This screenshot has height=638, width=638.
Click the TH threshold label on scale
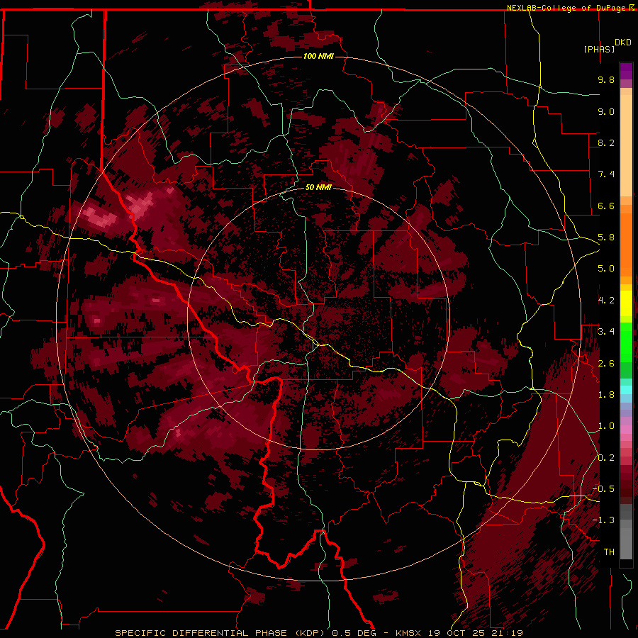[609, 552]
